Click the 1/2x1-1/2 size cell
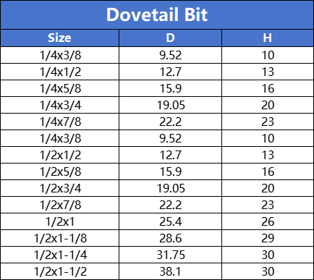The image size is (314, 280). 59,271
